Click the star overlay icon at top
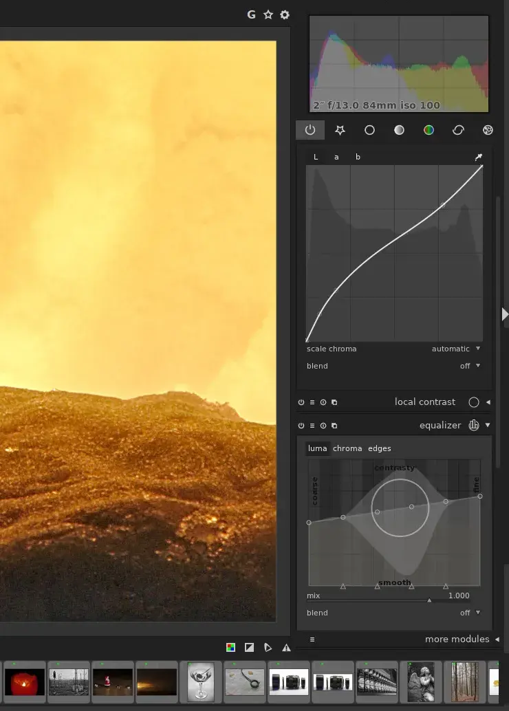This screenshot has height=711, width=509. (268, 14)
